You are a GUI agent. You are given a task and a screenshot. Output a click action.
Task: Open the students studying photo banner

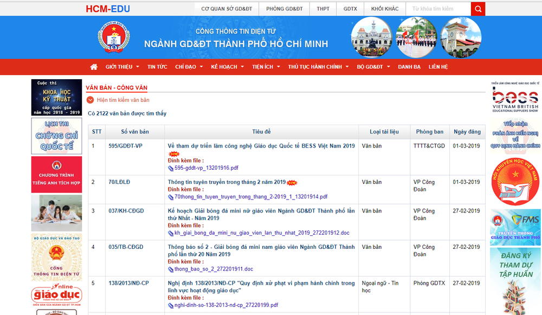[x=57, y=213]
